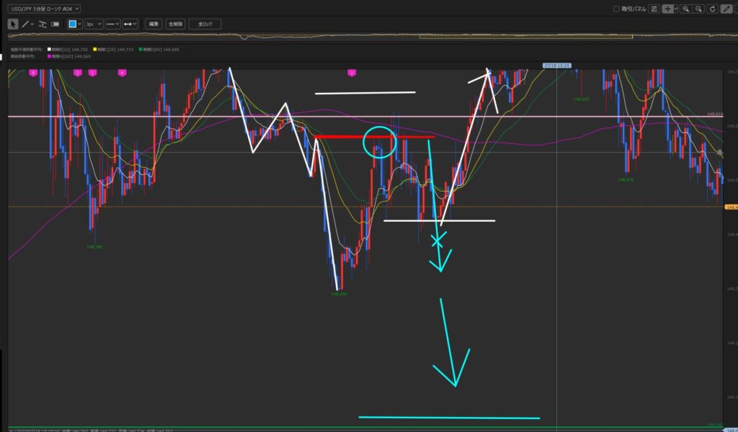Click the magenta SMA period 200 legend swatch

click(x=49, y=56)
